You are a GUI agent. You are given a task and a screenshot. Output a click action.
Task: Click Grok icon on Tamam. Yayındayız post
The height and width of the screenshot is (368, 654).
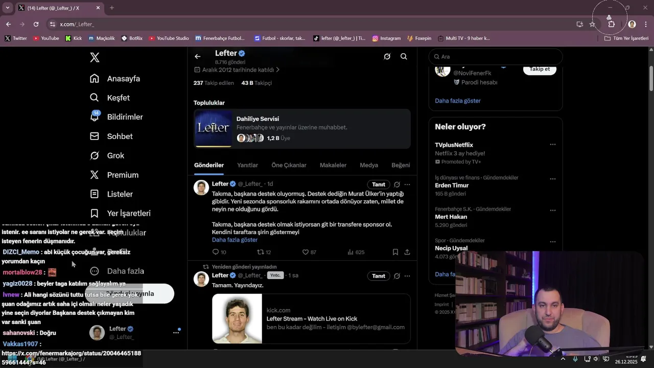(x=397, y=276)
